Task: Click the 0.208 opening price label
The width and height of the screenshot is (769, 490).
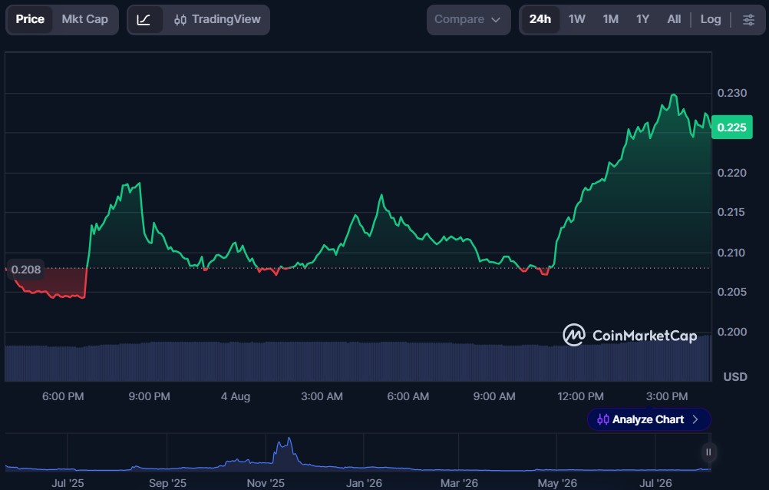Action: click(x=25, y=270)
